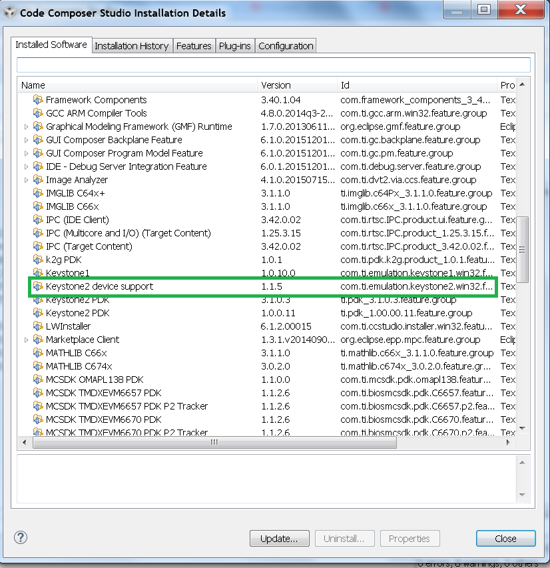The image size is (550, 568).
Task: Switch to the Configuration tab
Action: point(286,46)
